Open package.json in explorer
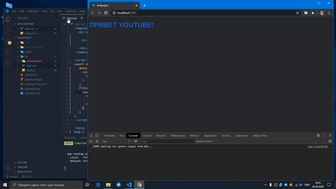 (33, 89)
